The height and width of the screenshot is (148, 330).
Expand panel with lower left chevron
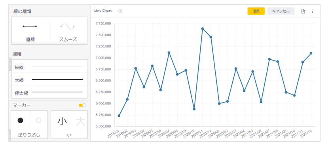[9, 136]
